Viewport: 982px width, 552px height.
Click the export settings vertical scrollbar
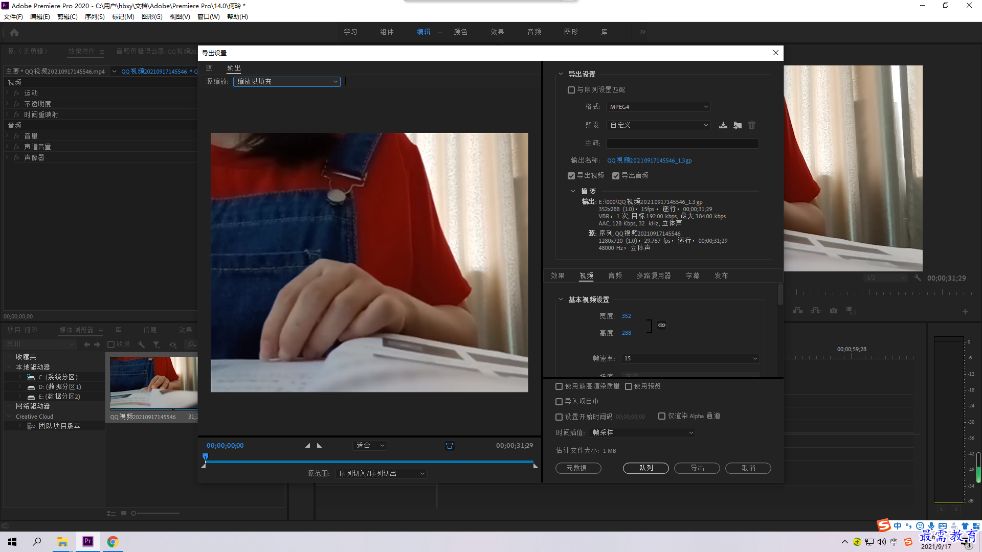point(780,294)
